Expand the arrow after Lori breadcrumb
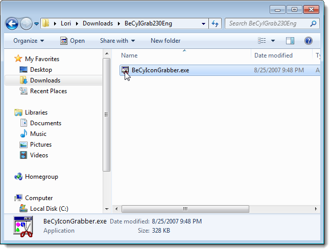The height and width of the screenshot is (252, 332). coord(77,23)
